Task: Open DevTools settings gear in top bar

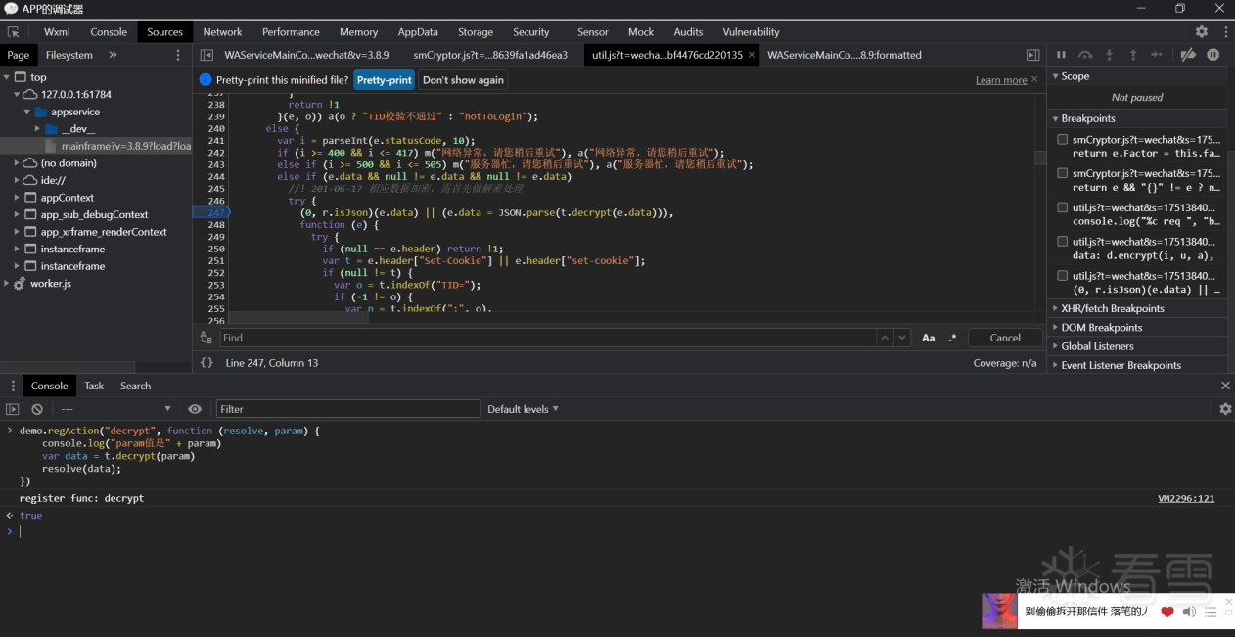Action: coord(1202,32)
